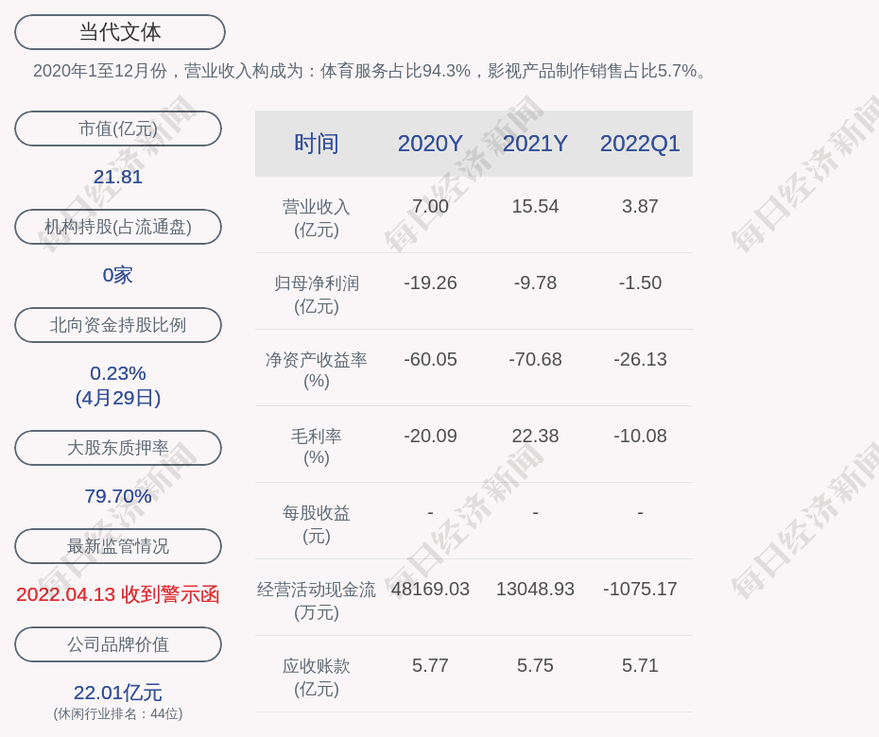
Task: Select the 机构持股(占流通盘) pill
Action: pos(118,227)
